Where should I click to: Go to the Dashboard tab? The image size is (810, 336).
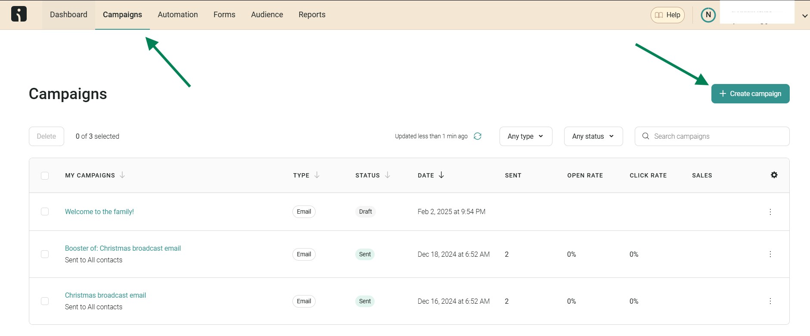tap(68, 15)
